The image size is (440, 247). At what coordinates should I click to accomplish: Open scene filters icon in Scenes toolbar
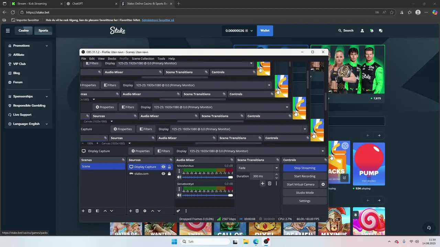[x=97, y=211]
